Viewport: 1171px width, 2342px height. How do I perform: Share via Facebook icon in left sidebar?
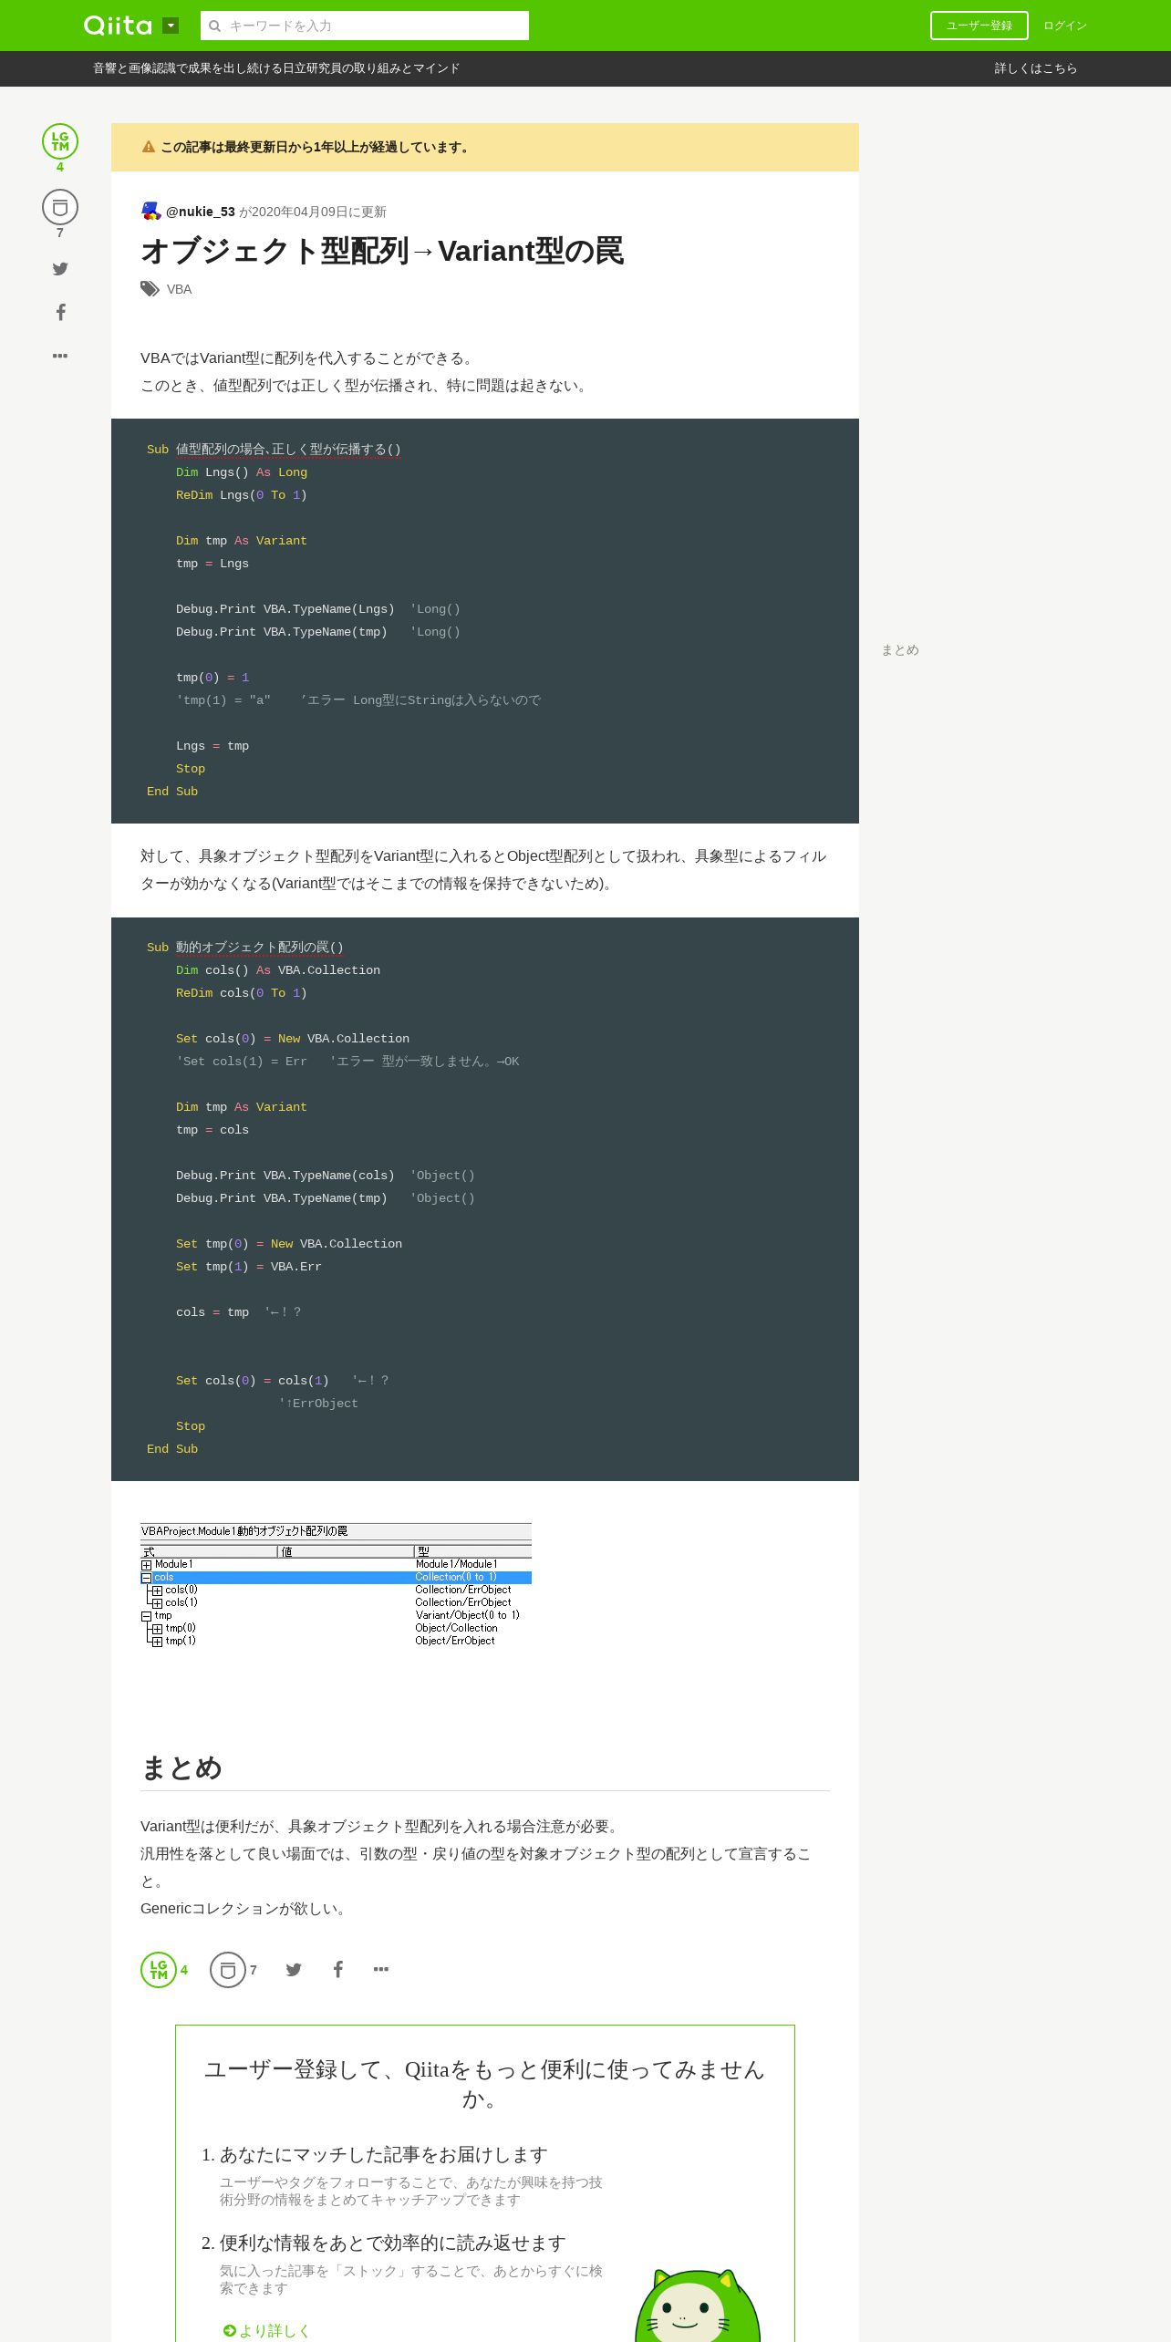tap(60, 312)
